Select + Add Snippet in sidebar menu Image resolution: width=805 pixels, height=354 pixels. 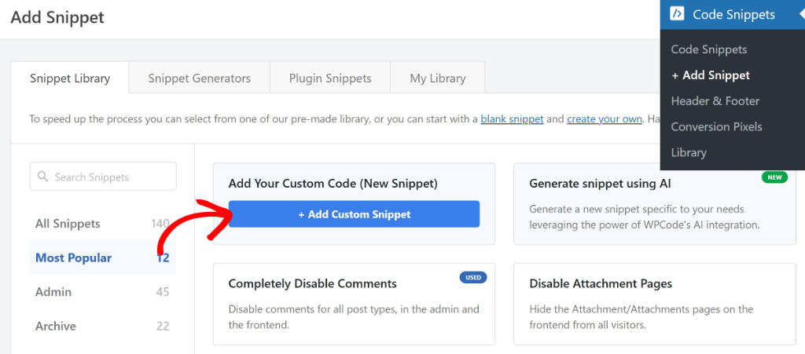pos(711,75)
